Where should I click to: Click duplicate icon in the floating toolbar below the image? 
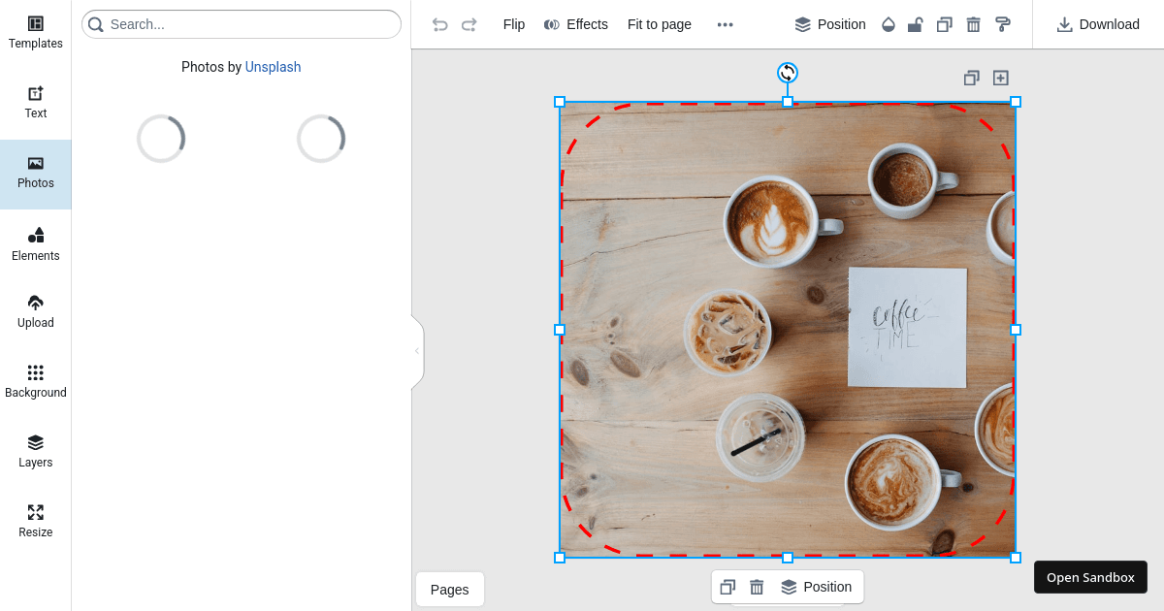[x=728, y=587]
